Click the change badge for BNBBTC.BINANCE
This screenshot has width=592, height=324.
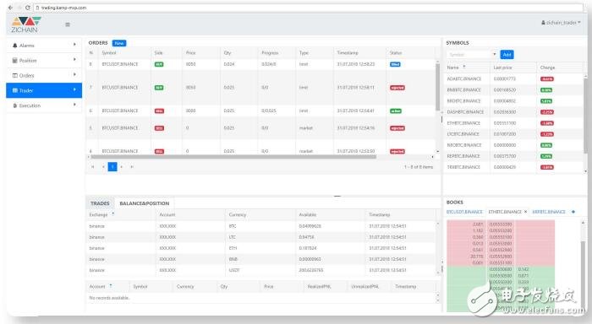546,90
